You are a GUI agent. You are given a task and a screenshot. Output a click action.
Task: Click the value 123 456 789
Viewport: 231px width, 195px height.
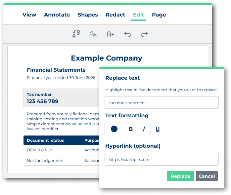click(x=43, y=101)
